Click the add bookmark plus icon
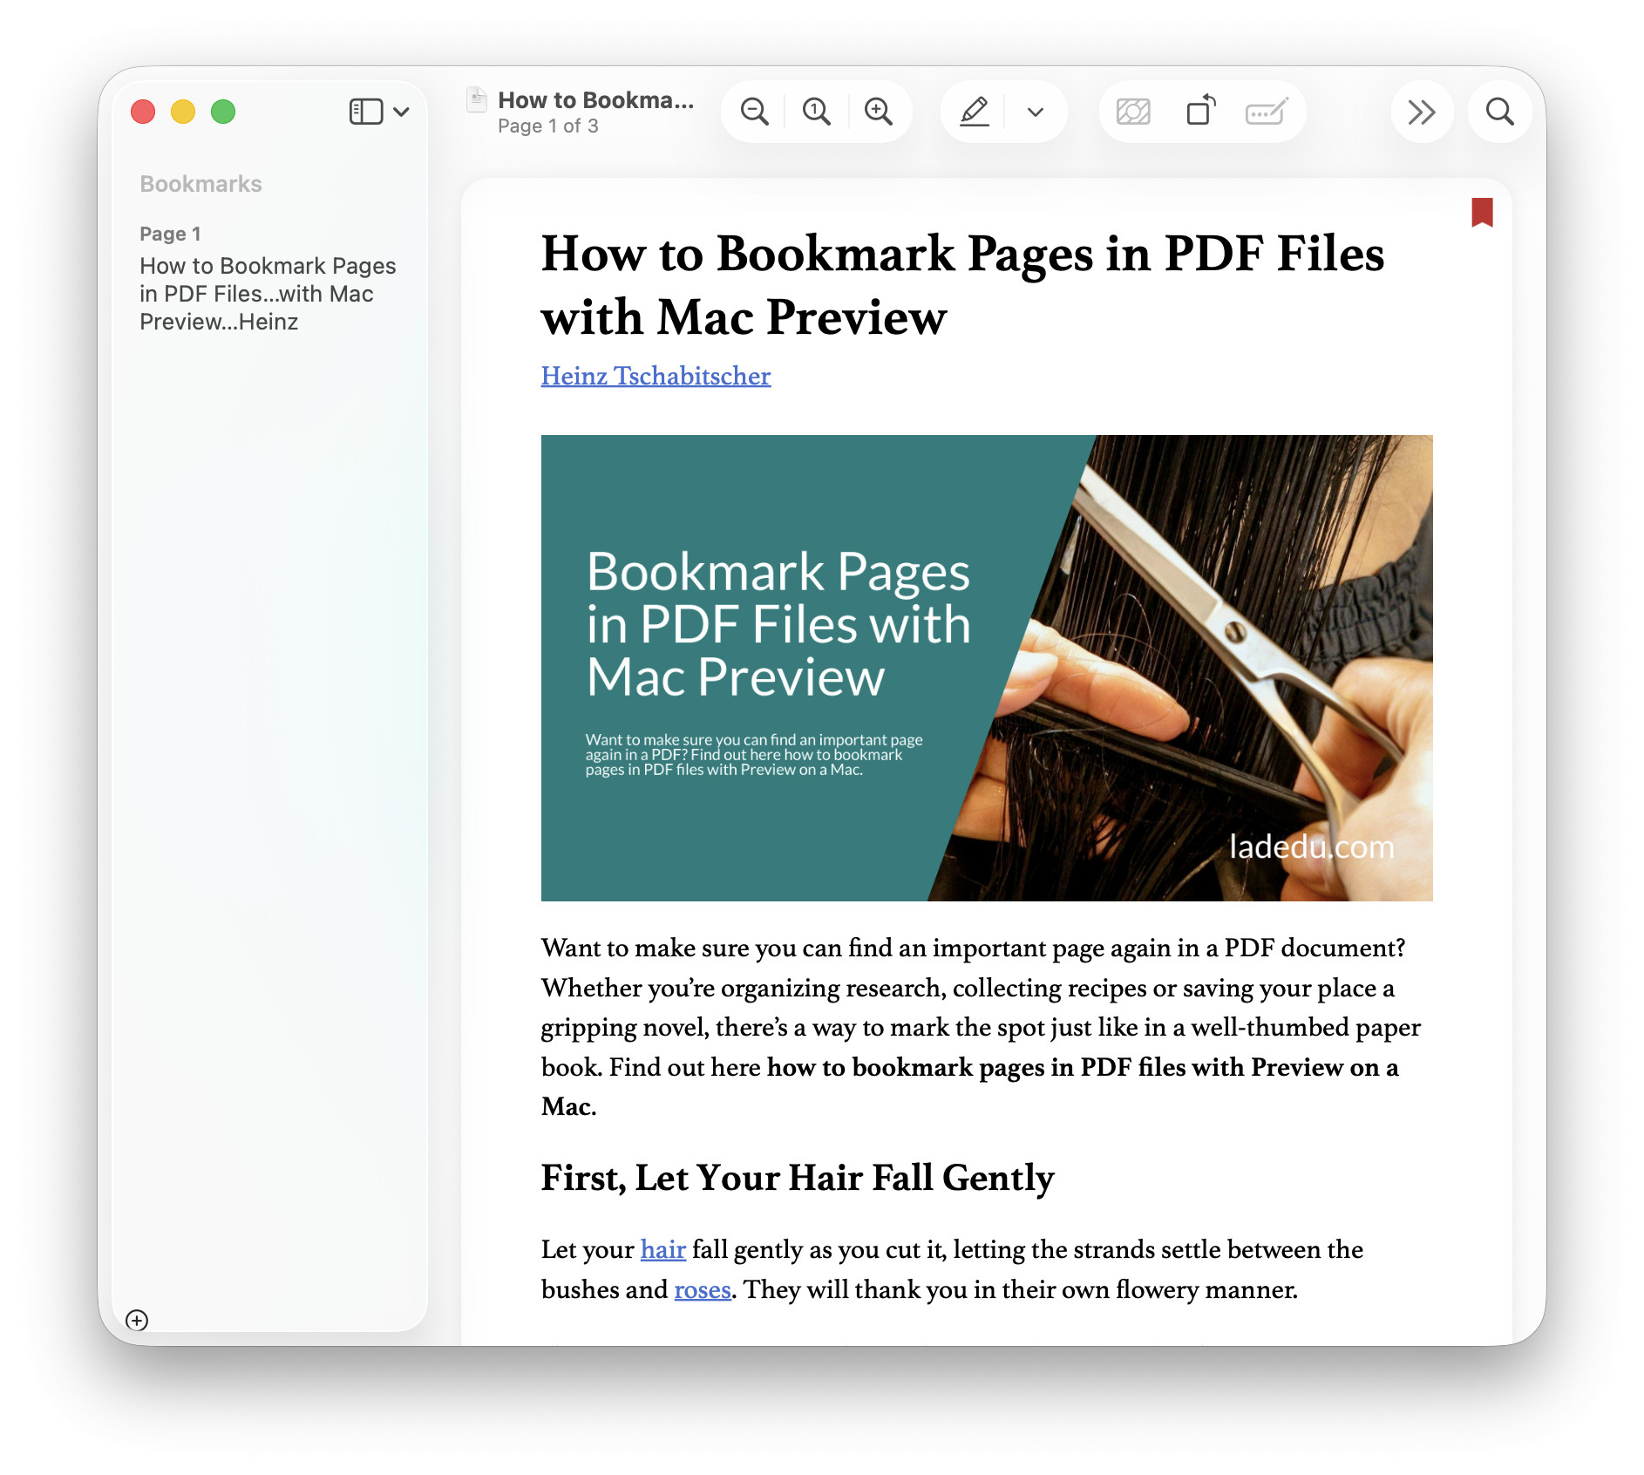This screenshot has width=1644, height=1475. pyautogui.click(x=137, y=1320)
